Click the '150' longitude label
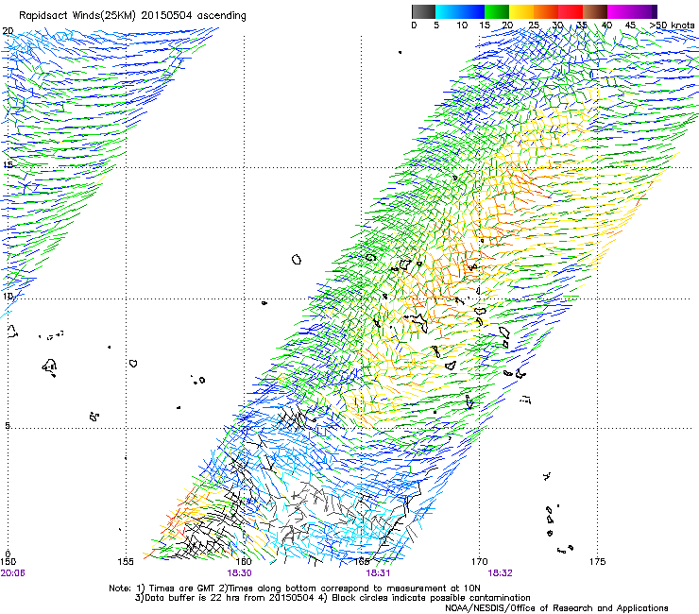 [8, 562]
